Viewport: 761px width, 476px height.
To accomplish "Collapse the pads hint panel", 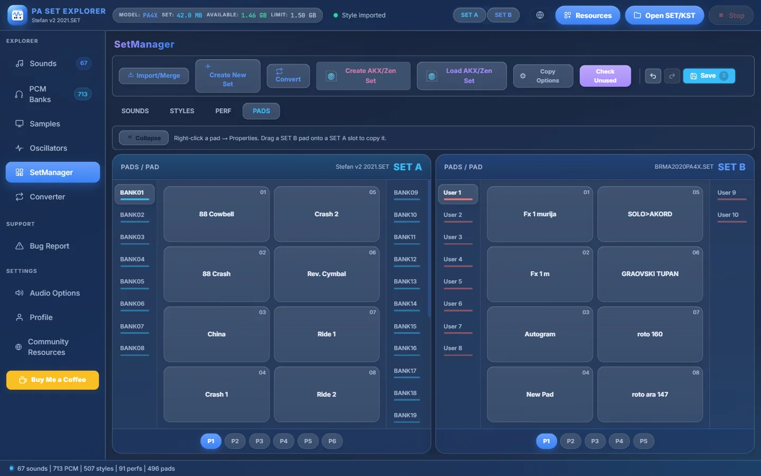I will (144, 138).
